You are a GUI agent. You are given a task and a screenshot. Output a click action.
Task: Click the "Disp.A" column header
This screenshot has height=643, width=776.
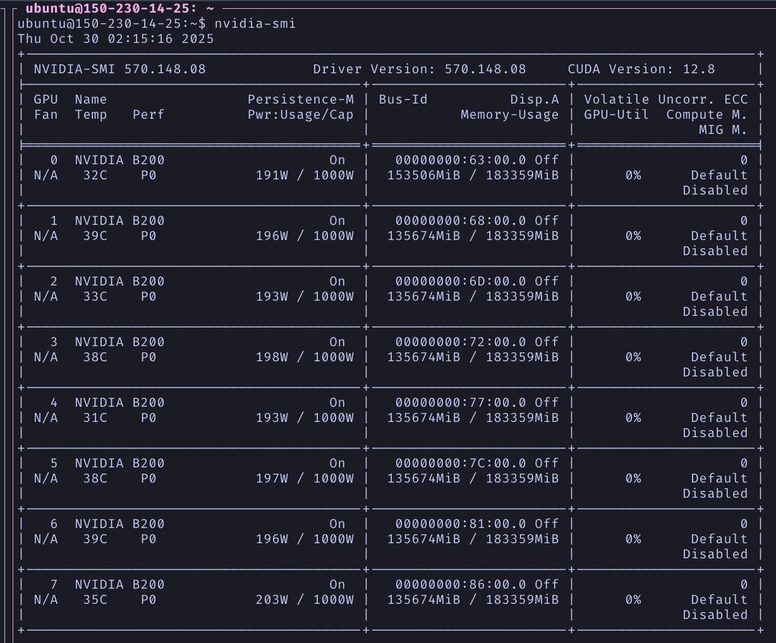[534, 100]
